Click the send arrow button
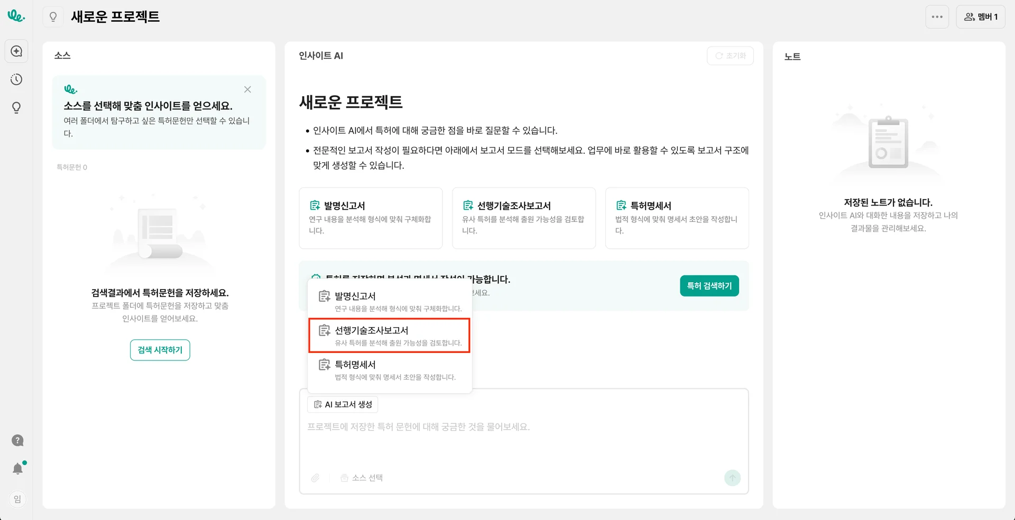This screenshot has height=520, width=1015. 732,478
